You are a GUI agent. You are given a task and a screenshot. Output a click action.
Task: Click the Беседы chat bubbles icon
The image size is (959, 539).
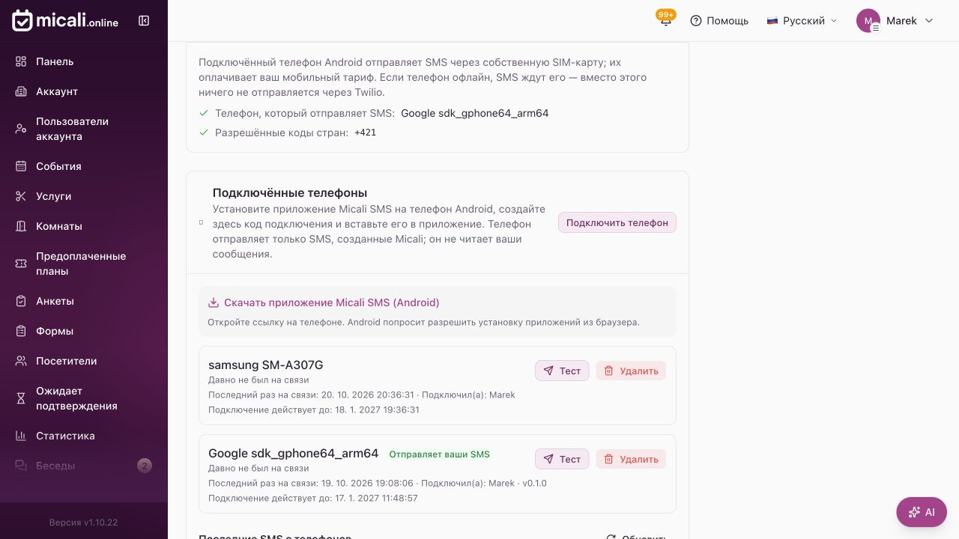coord(21,466)
